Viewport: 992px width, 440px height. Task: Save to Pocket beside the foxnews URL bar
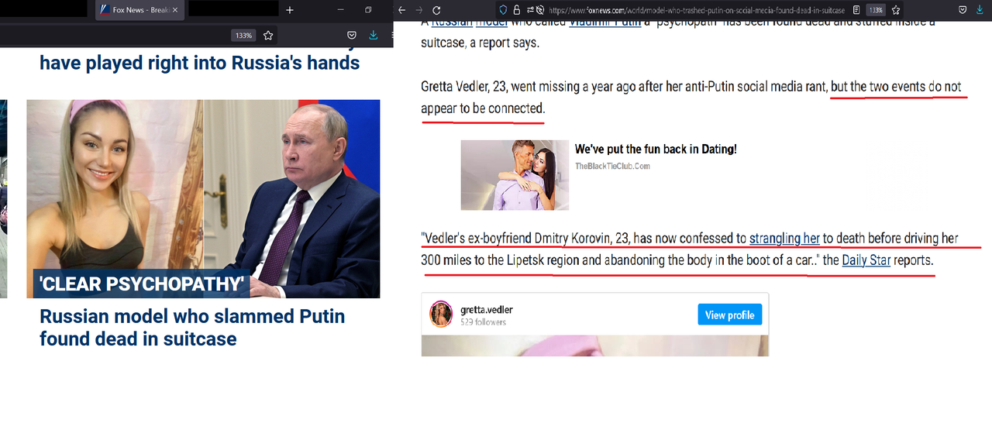[x=963, y=10]
